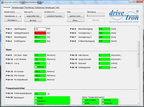Click the drive-tron application icon in the title bar
Viewport: 144px width, 107px height.
(x=2, y=2)
